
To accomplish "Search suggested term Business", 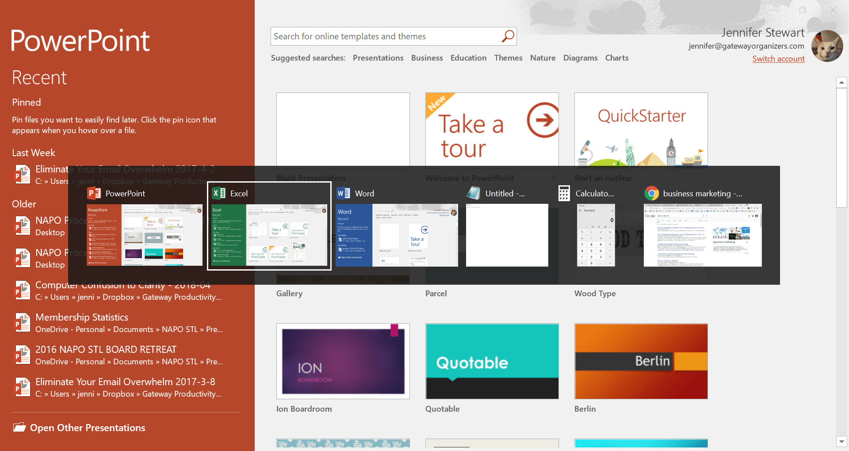I will pos(427,58).
